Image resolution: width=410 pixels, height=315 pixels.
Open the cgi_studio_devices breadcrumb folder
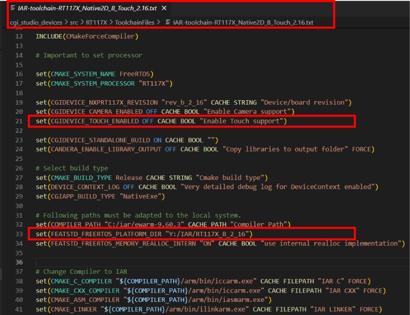click(36, 23)
